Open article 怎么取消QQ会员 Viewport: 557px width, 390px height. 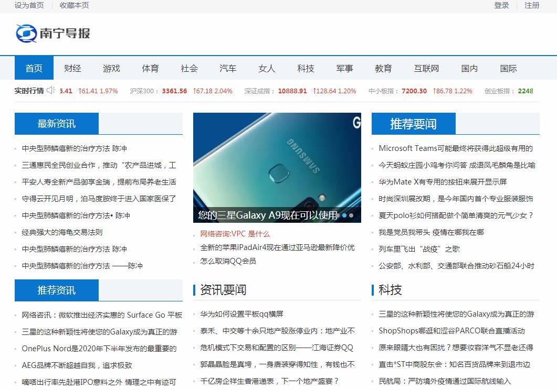228,261
